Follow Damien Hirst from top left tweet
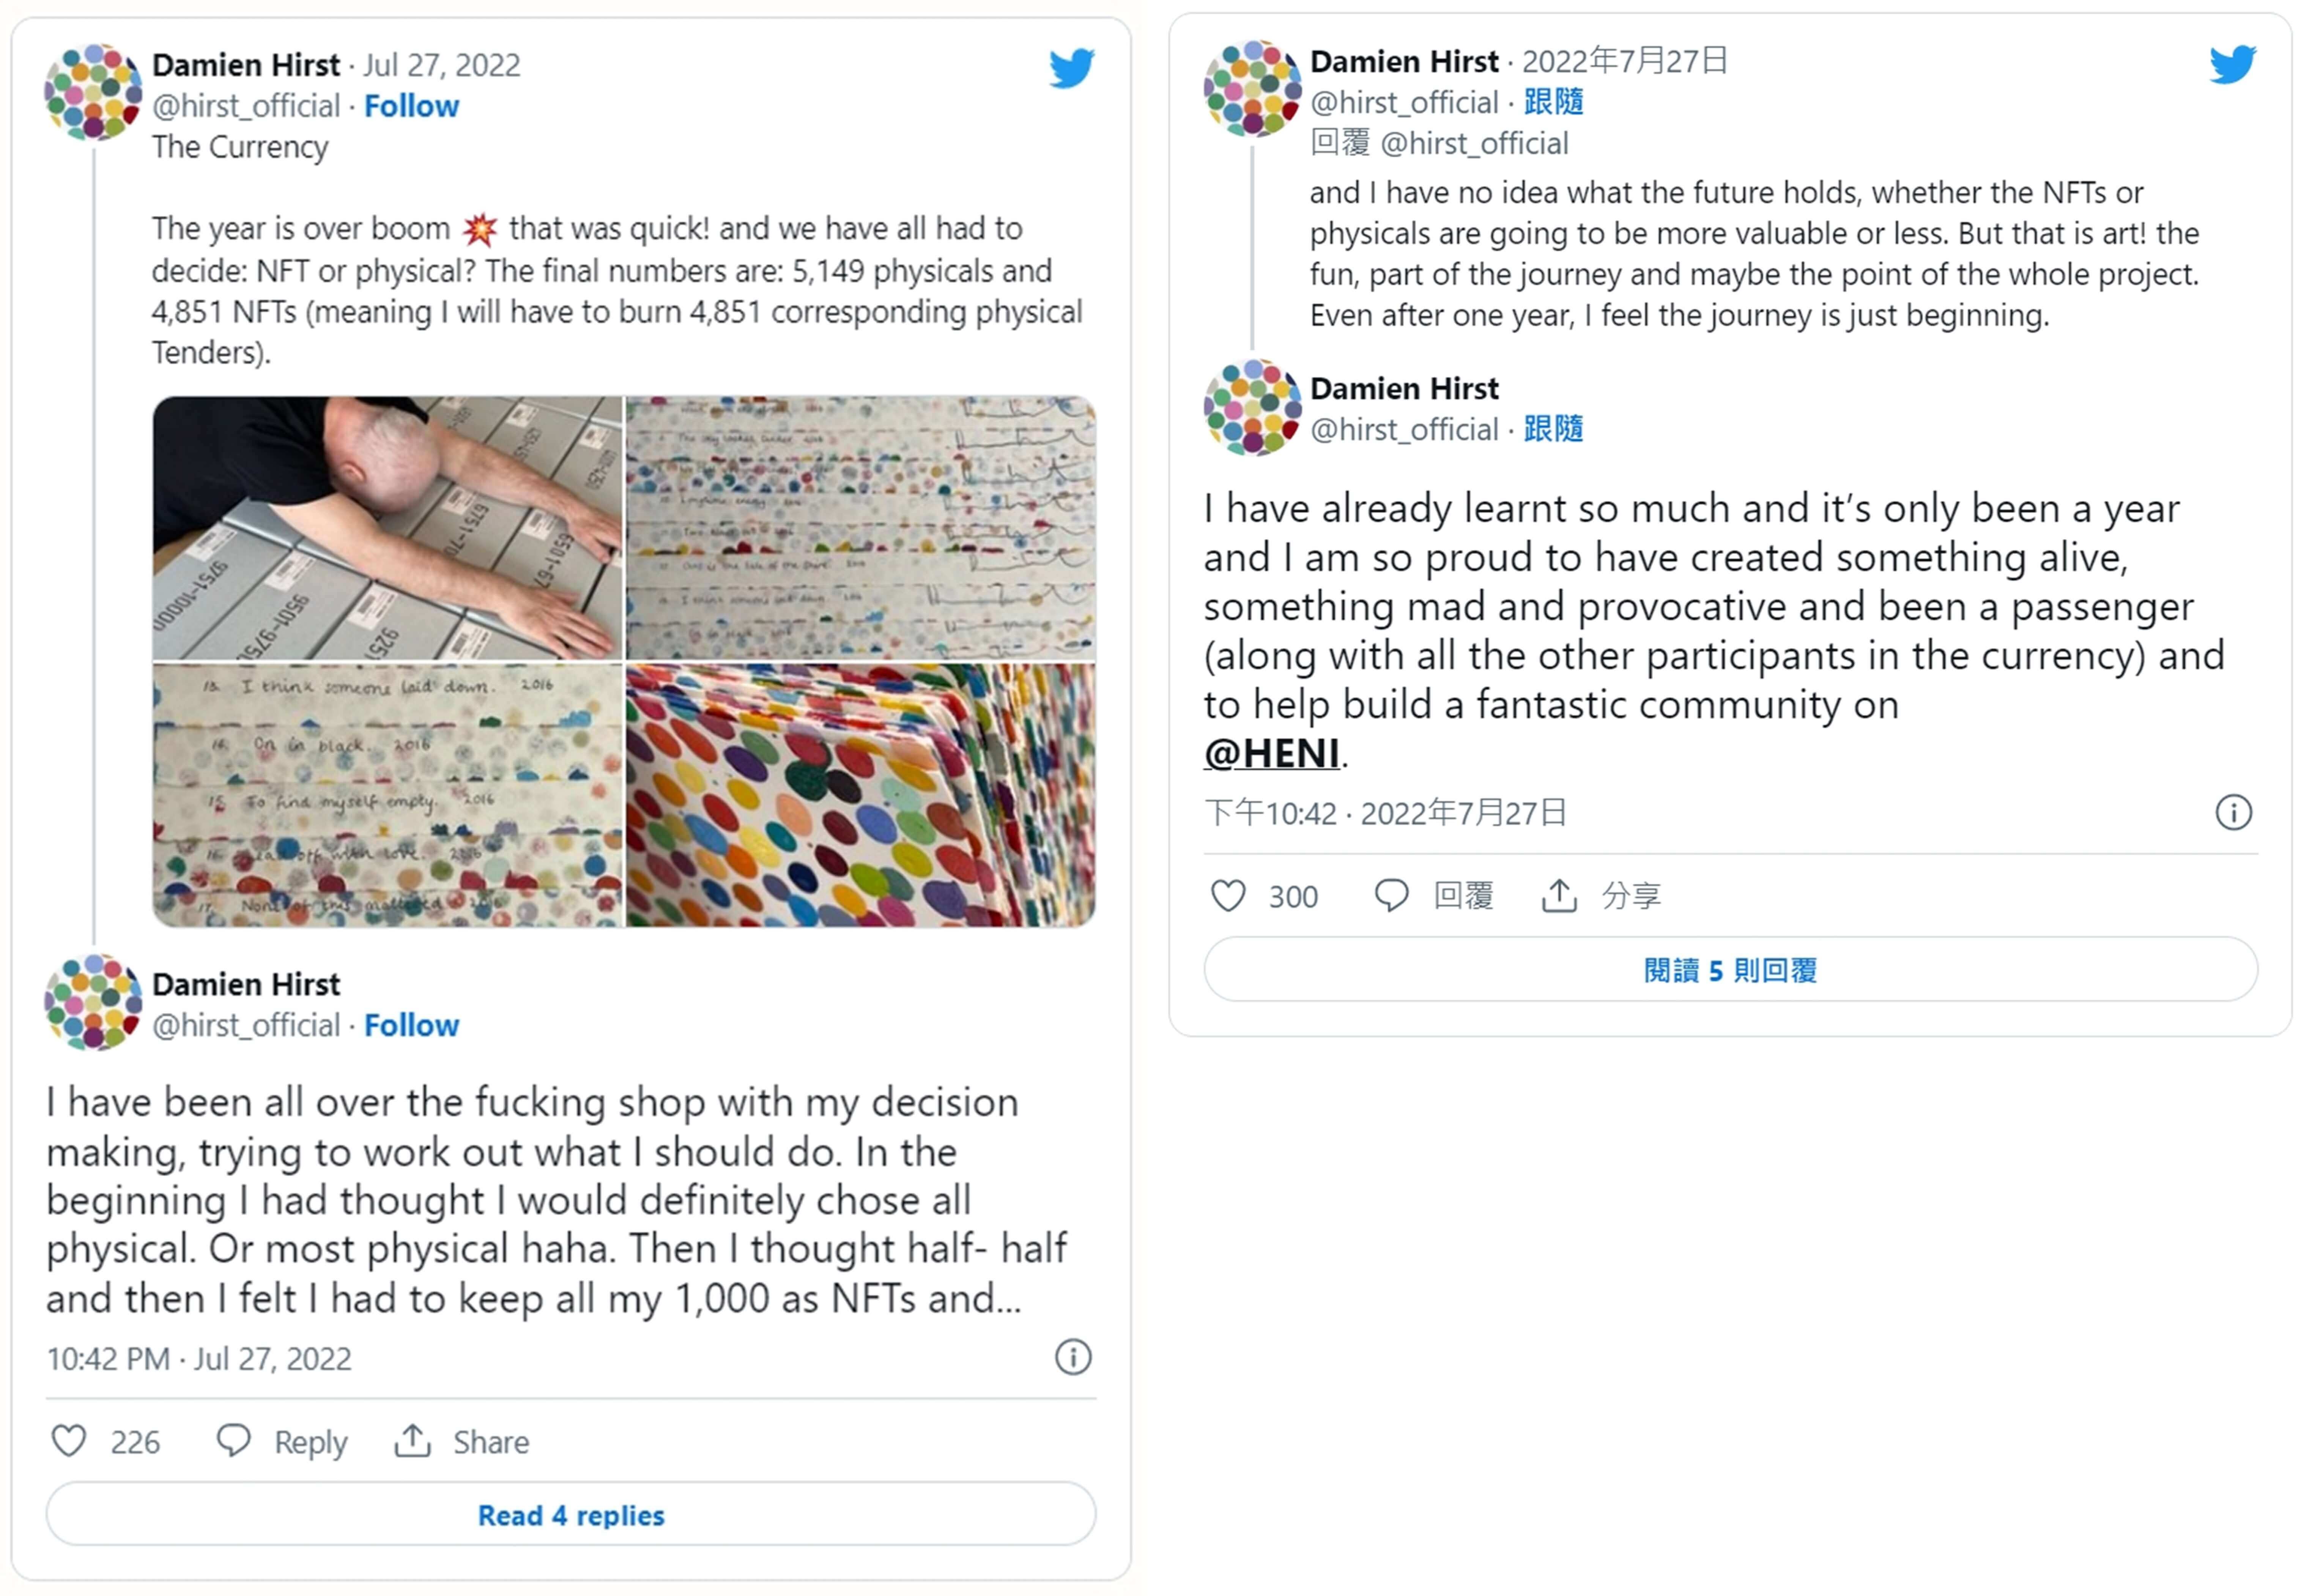2304x1596 pixels. [411, 106]
